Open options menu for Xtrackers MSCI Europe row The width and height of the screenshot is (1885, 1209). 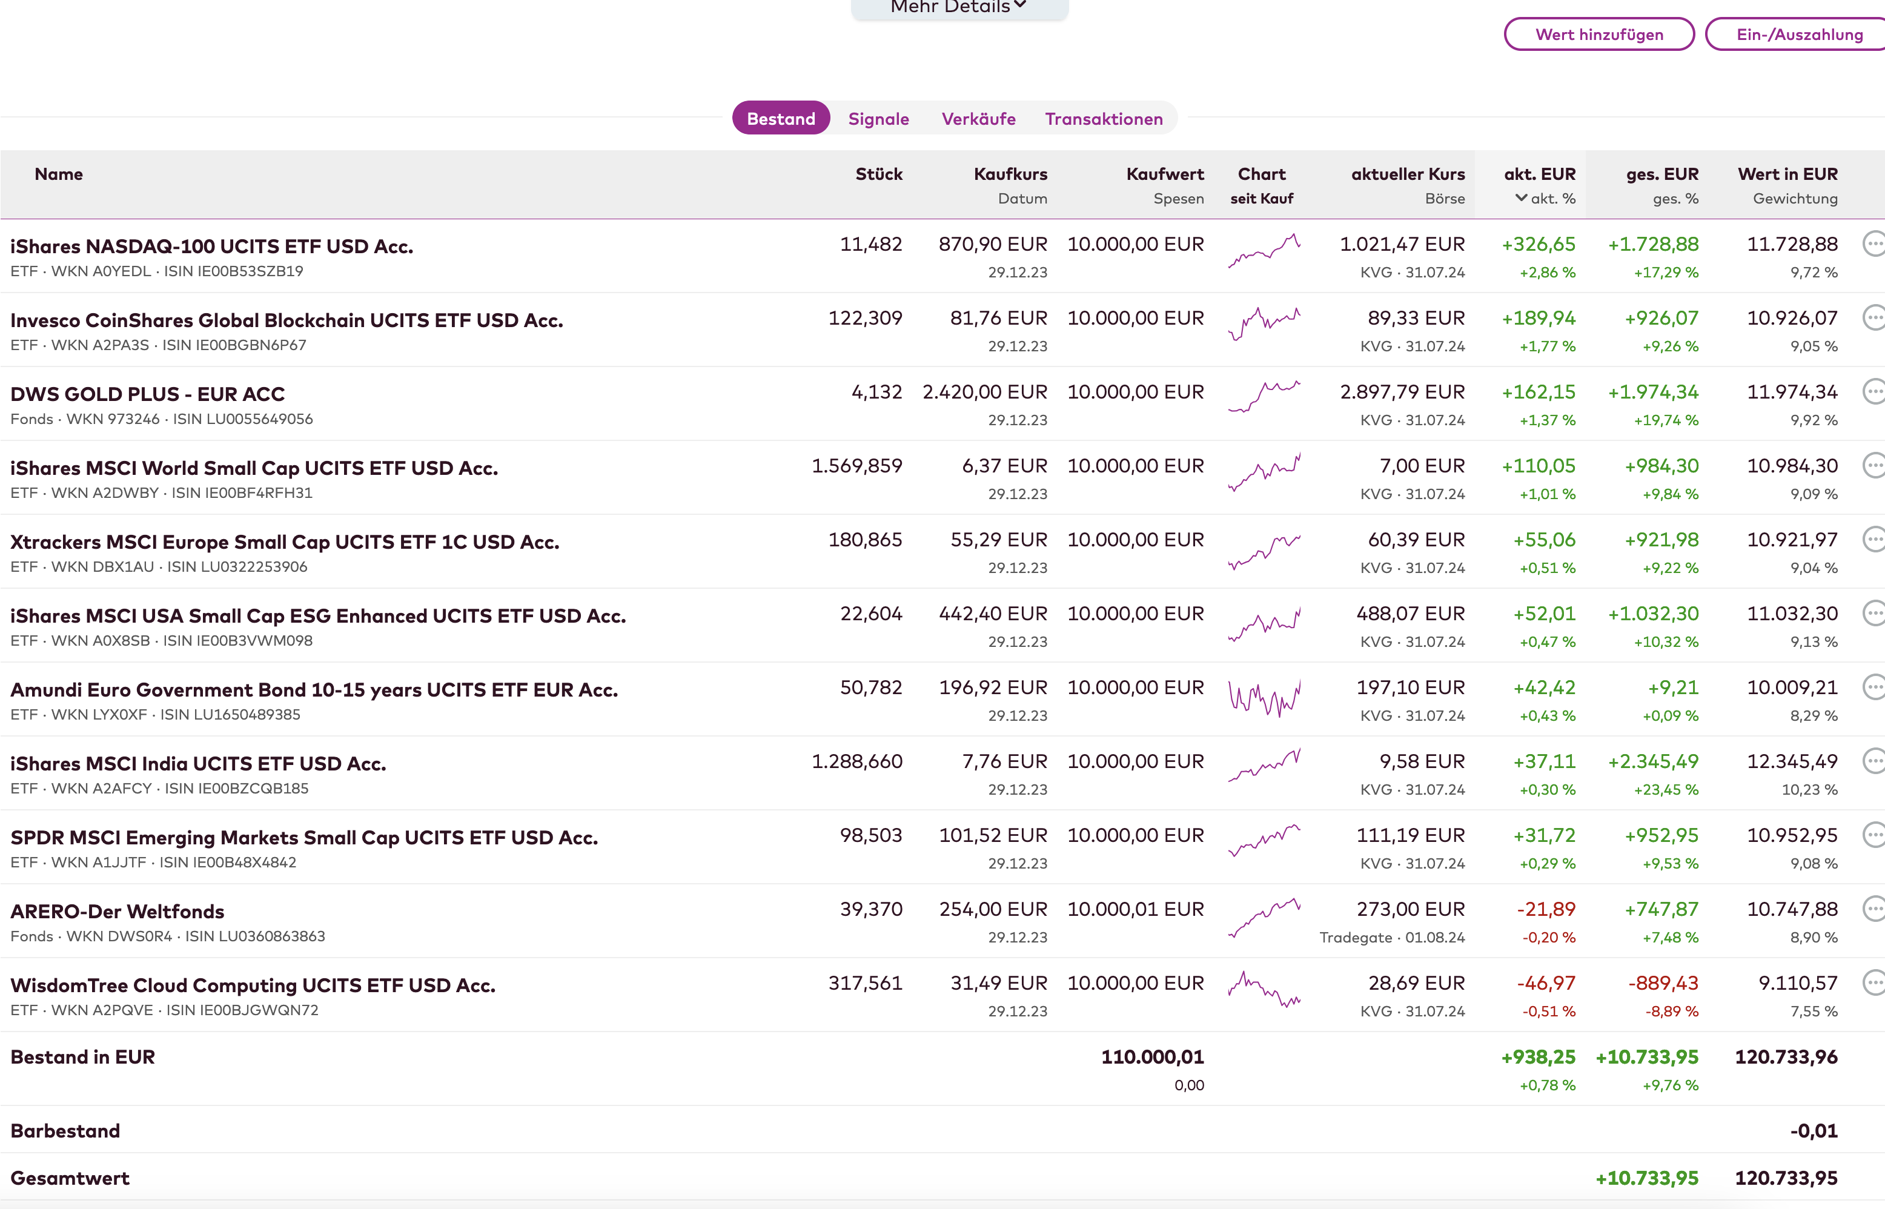(x=1873, y=539)
